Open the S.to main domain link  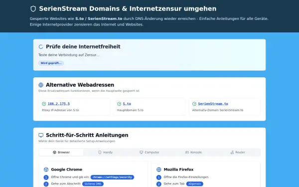[127, 104]
